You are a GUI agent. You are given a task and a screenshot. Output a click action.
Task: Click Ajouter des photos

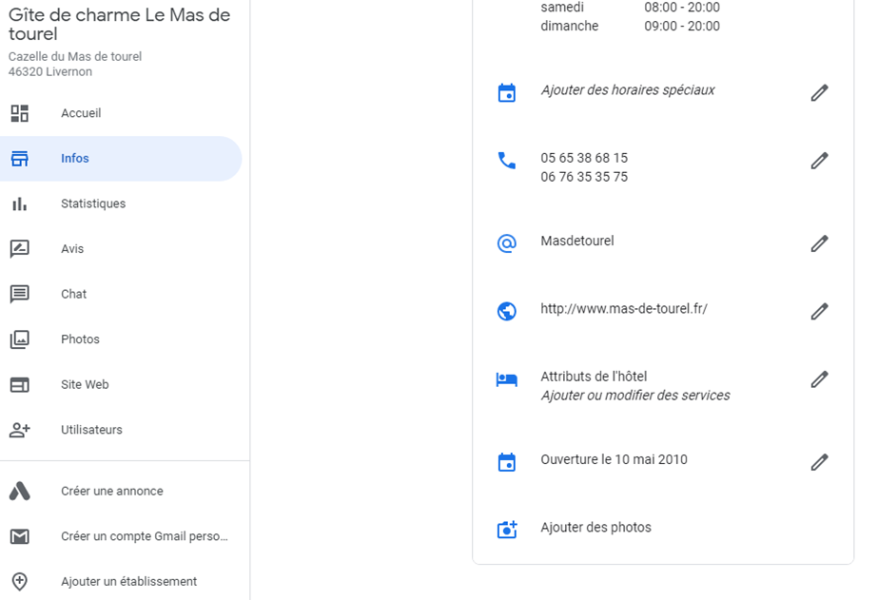pos(595,527)
